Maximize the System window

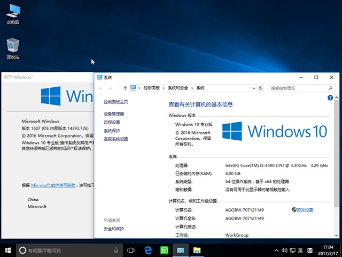(316, 77)
